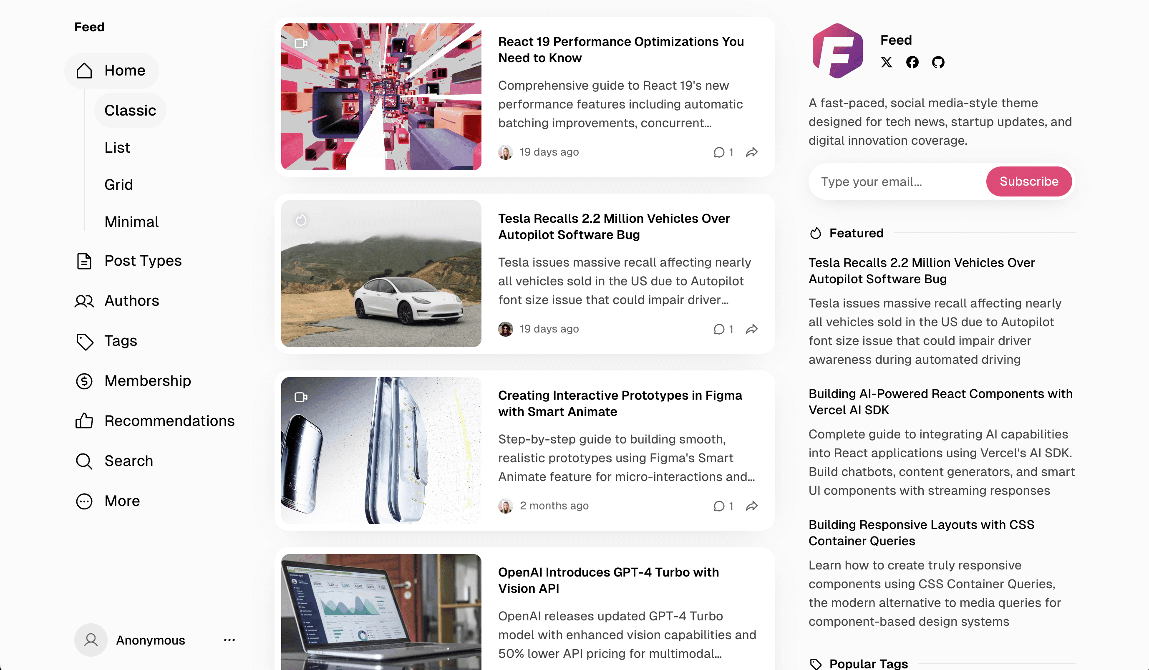Open the X (Twitter) social icon

887,62
